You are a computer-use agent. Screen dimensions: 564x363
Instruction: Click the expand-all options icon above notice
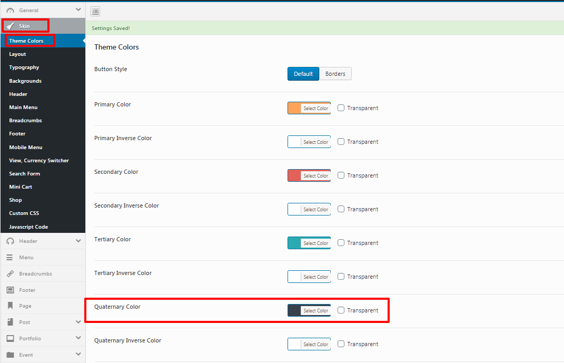[95, 12]
